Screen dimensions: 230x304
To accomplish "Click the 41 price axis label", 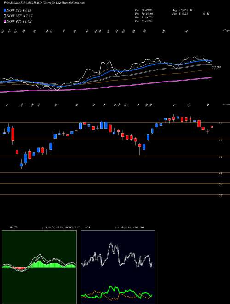I will click(x=221, y=173).
